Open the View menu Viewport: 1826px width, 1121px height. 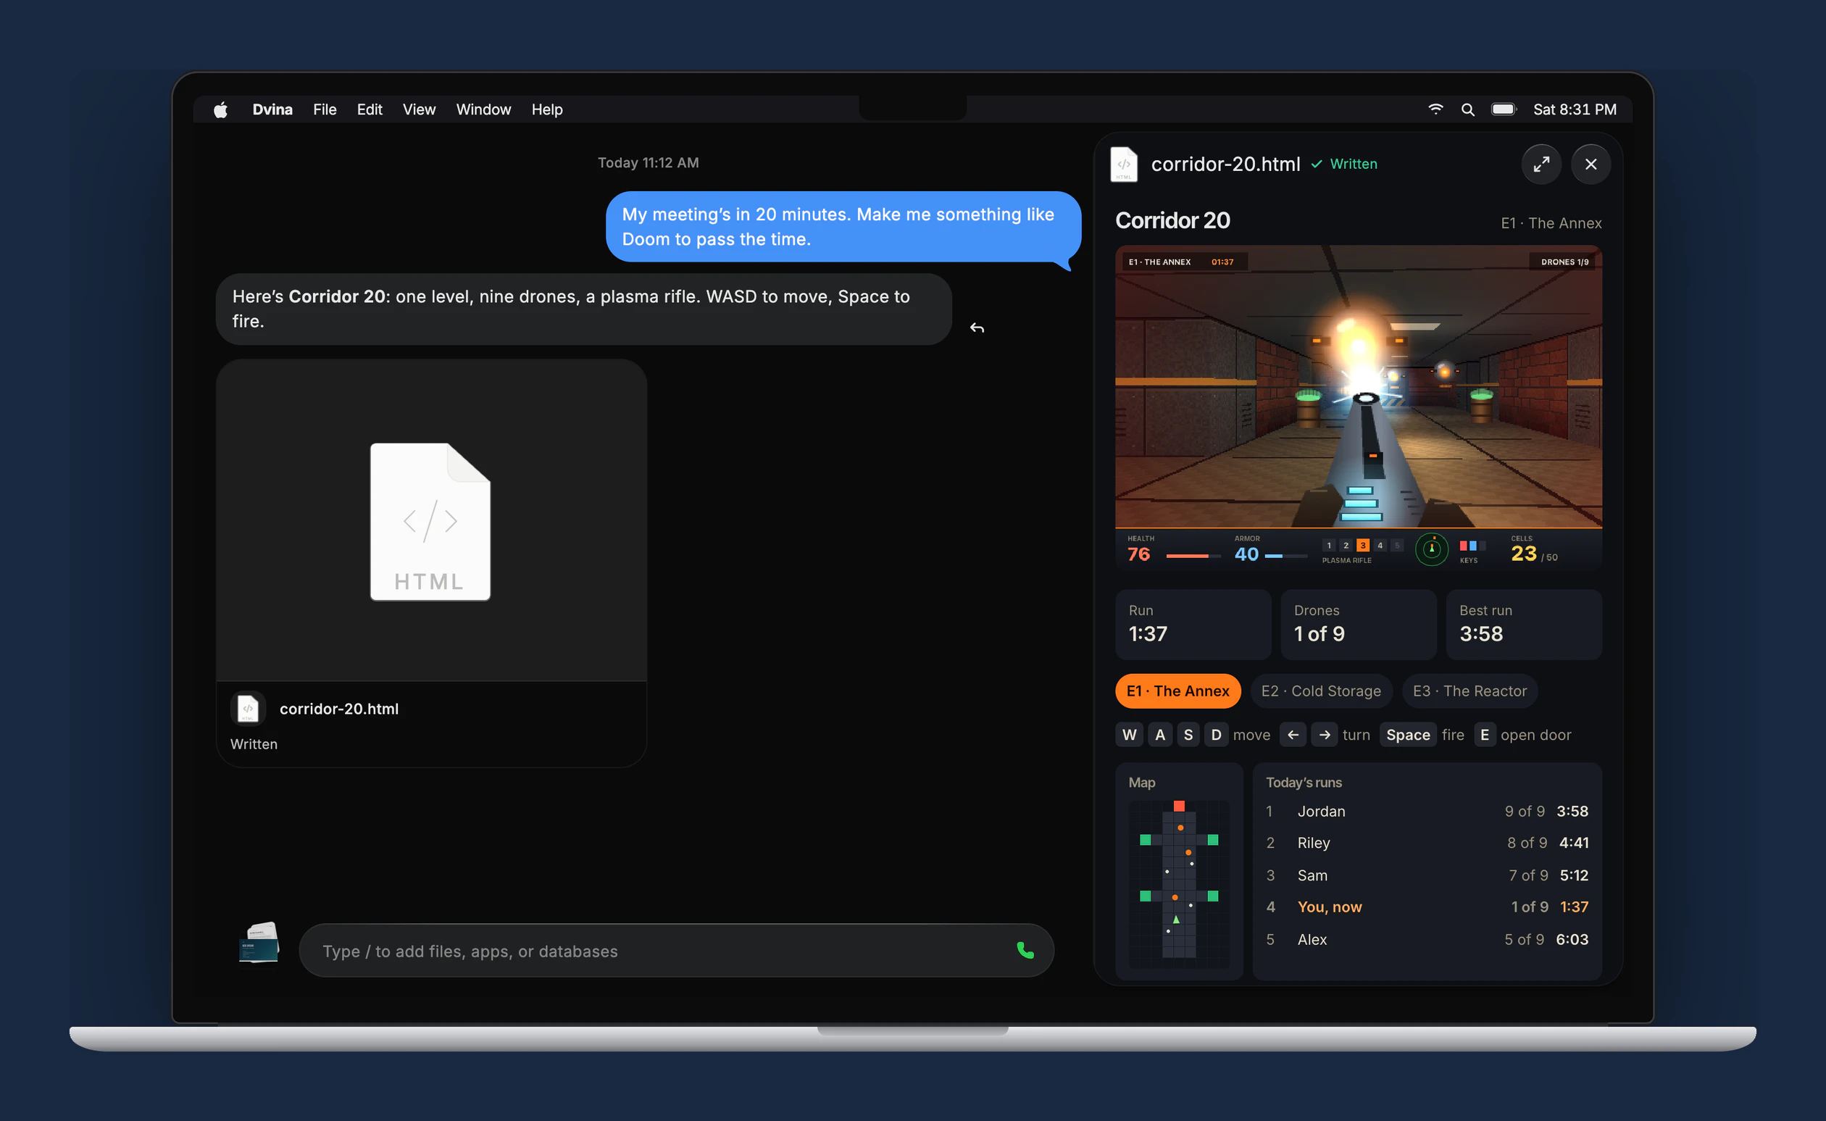419,109
